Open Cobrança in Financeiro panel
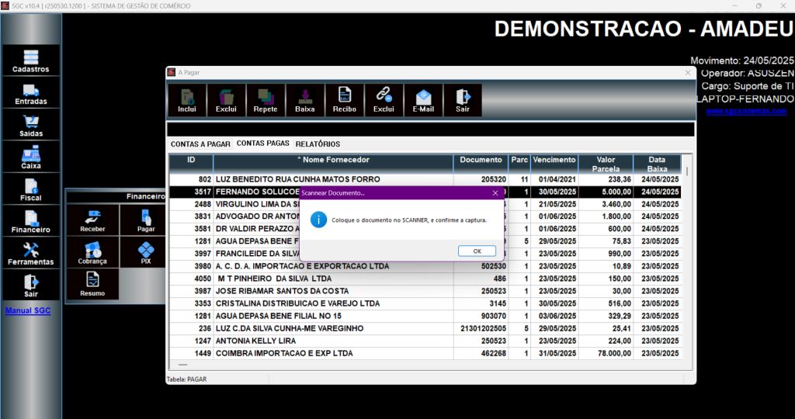The image size is (795, 419). click(92, 252)
